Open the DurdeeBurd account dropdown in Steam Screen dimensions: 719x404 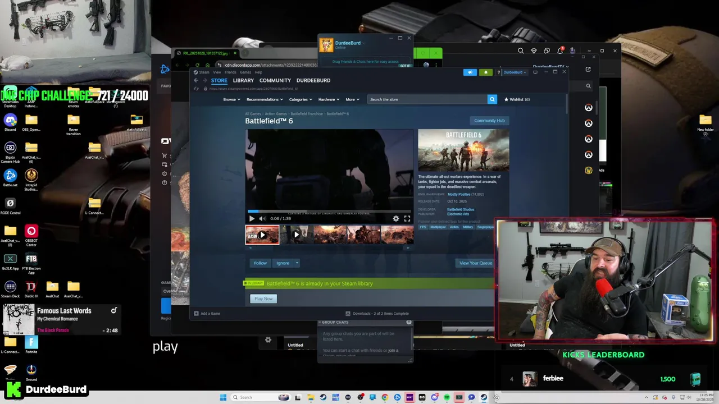click(515, 72)
